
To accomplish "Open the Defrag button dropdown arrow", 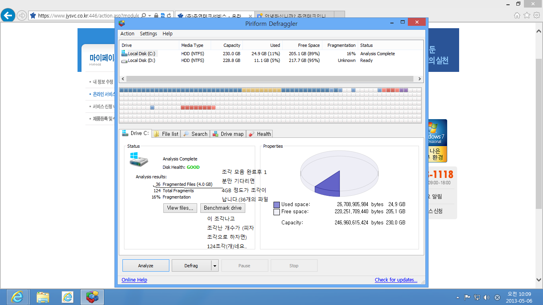I will [x=215, y=266].
